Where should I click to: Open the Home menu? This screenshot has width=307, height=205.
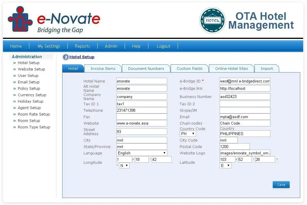[x=16, y=46]
